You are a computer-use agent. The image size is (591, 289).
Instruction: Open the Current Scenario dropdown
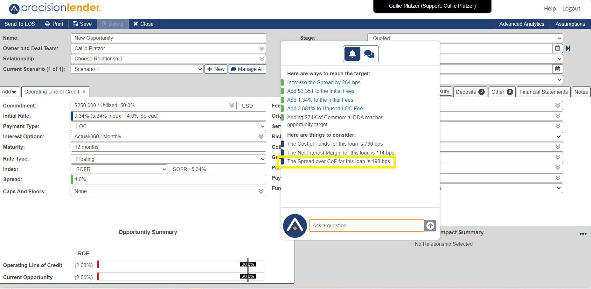coord(137,69)
